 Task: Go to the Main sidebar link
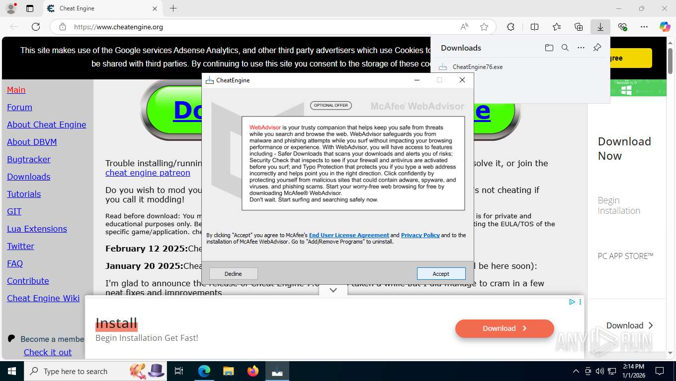[x=16, y=90]
